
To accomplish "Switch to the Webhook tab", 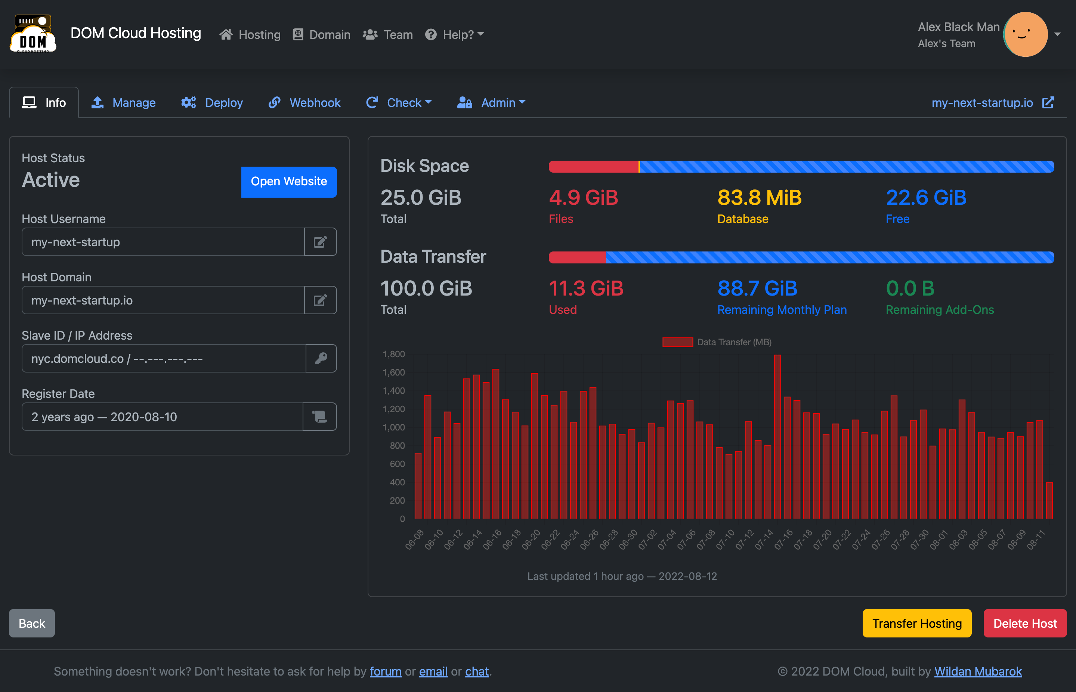I will [304, 102].
